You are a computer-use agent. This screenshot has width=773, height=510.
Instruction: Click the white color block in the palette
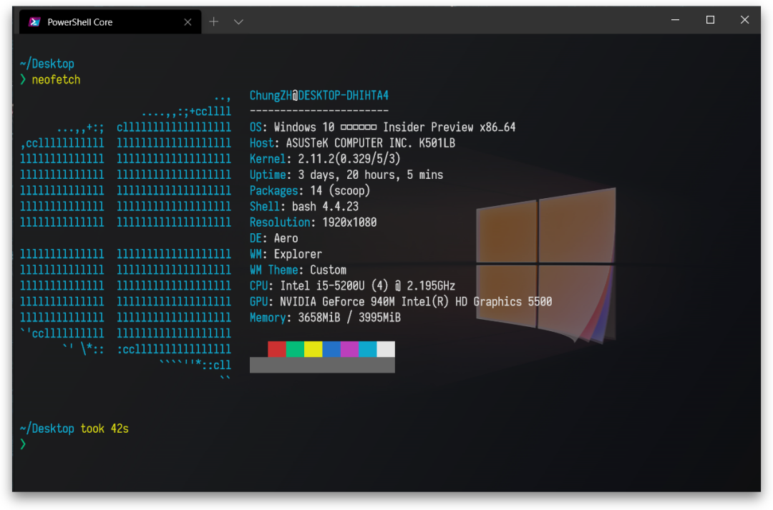386,349
